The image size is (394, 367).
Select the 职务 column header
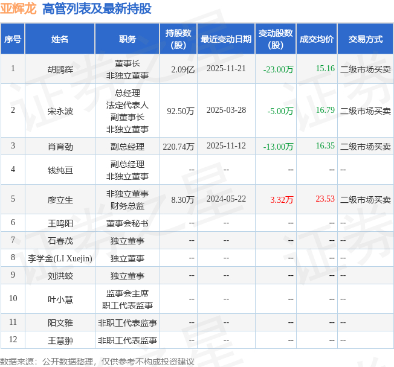[128, 39]
